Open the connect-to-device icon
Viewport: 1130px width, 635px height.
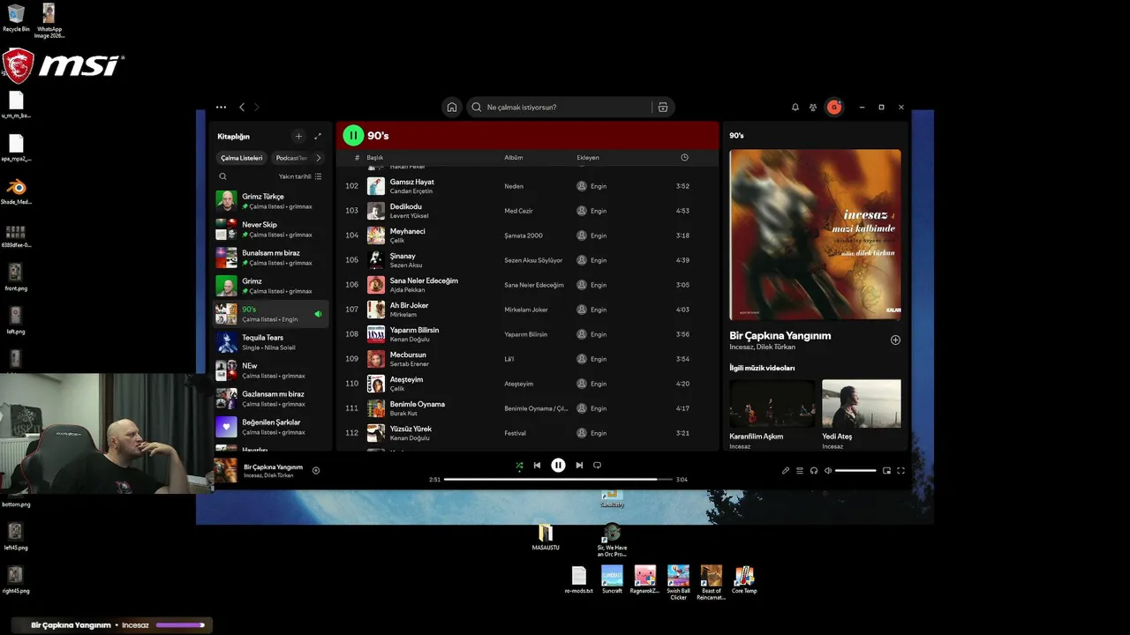pyautogui.click(x=814, y=470)
